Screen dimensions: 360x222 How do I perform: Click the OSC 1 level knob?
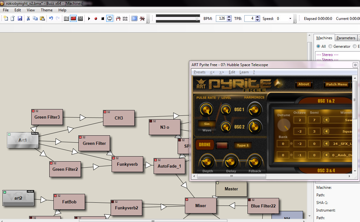click(x=226, y=109)
